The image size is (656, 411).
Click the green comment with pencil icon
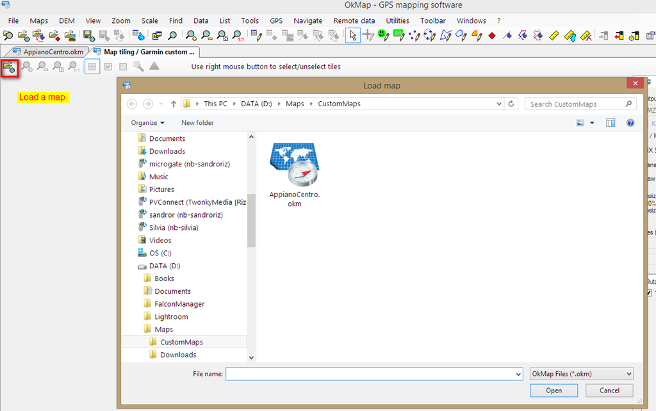398,36
